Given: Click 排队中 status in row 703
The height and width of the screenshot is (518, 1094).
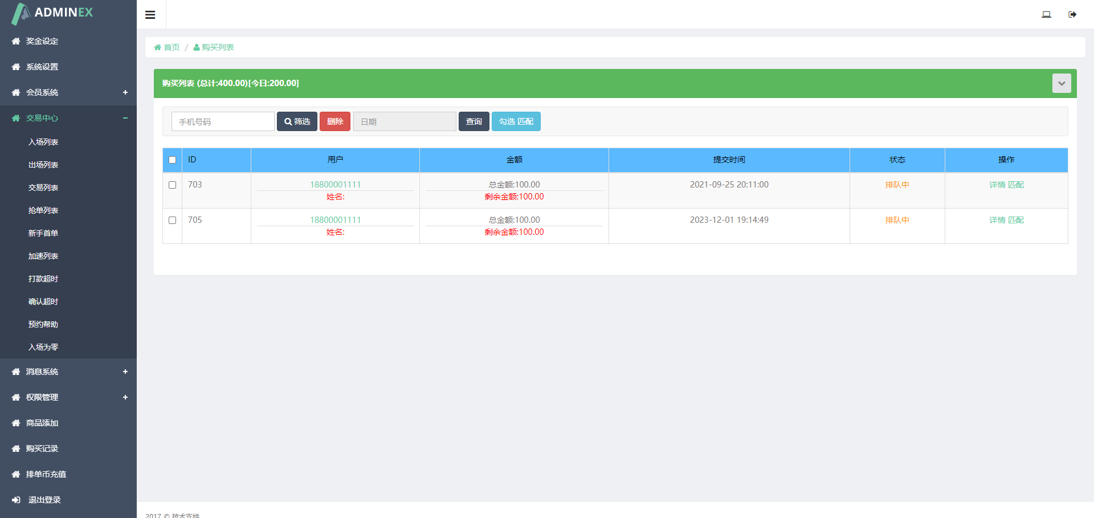Looking at the screenshot, I should pos(897,185).
